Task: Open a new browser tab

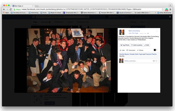Action: coord(37,6)
